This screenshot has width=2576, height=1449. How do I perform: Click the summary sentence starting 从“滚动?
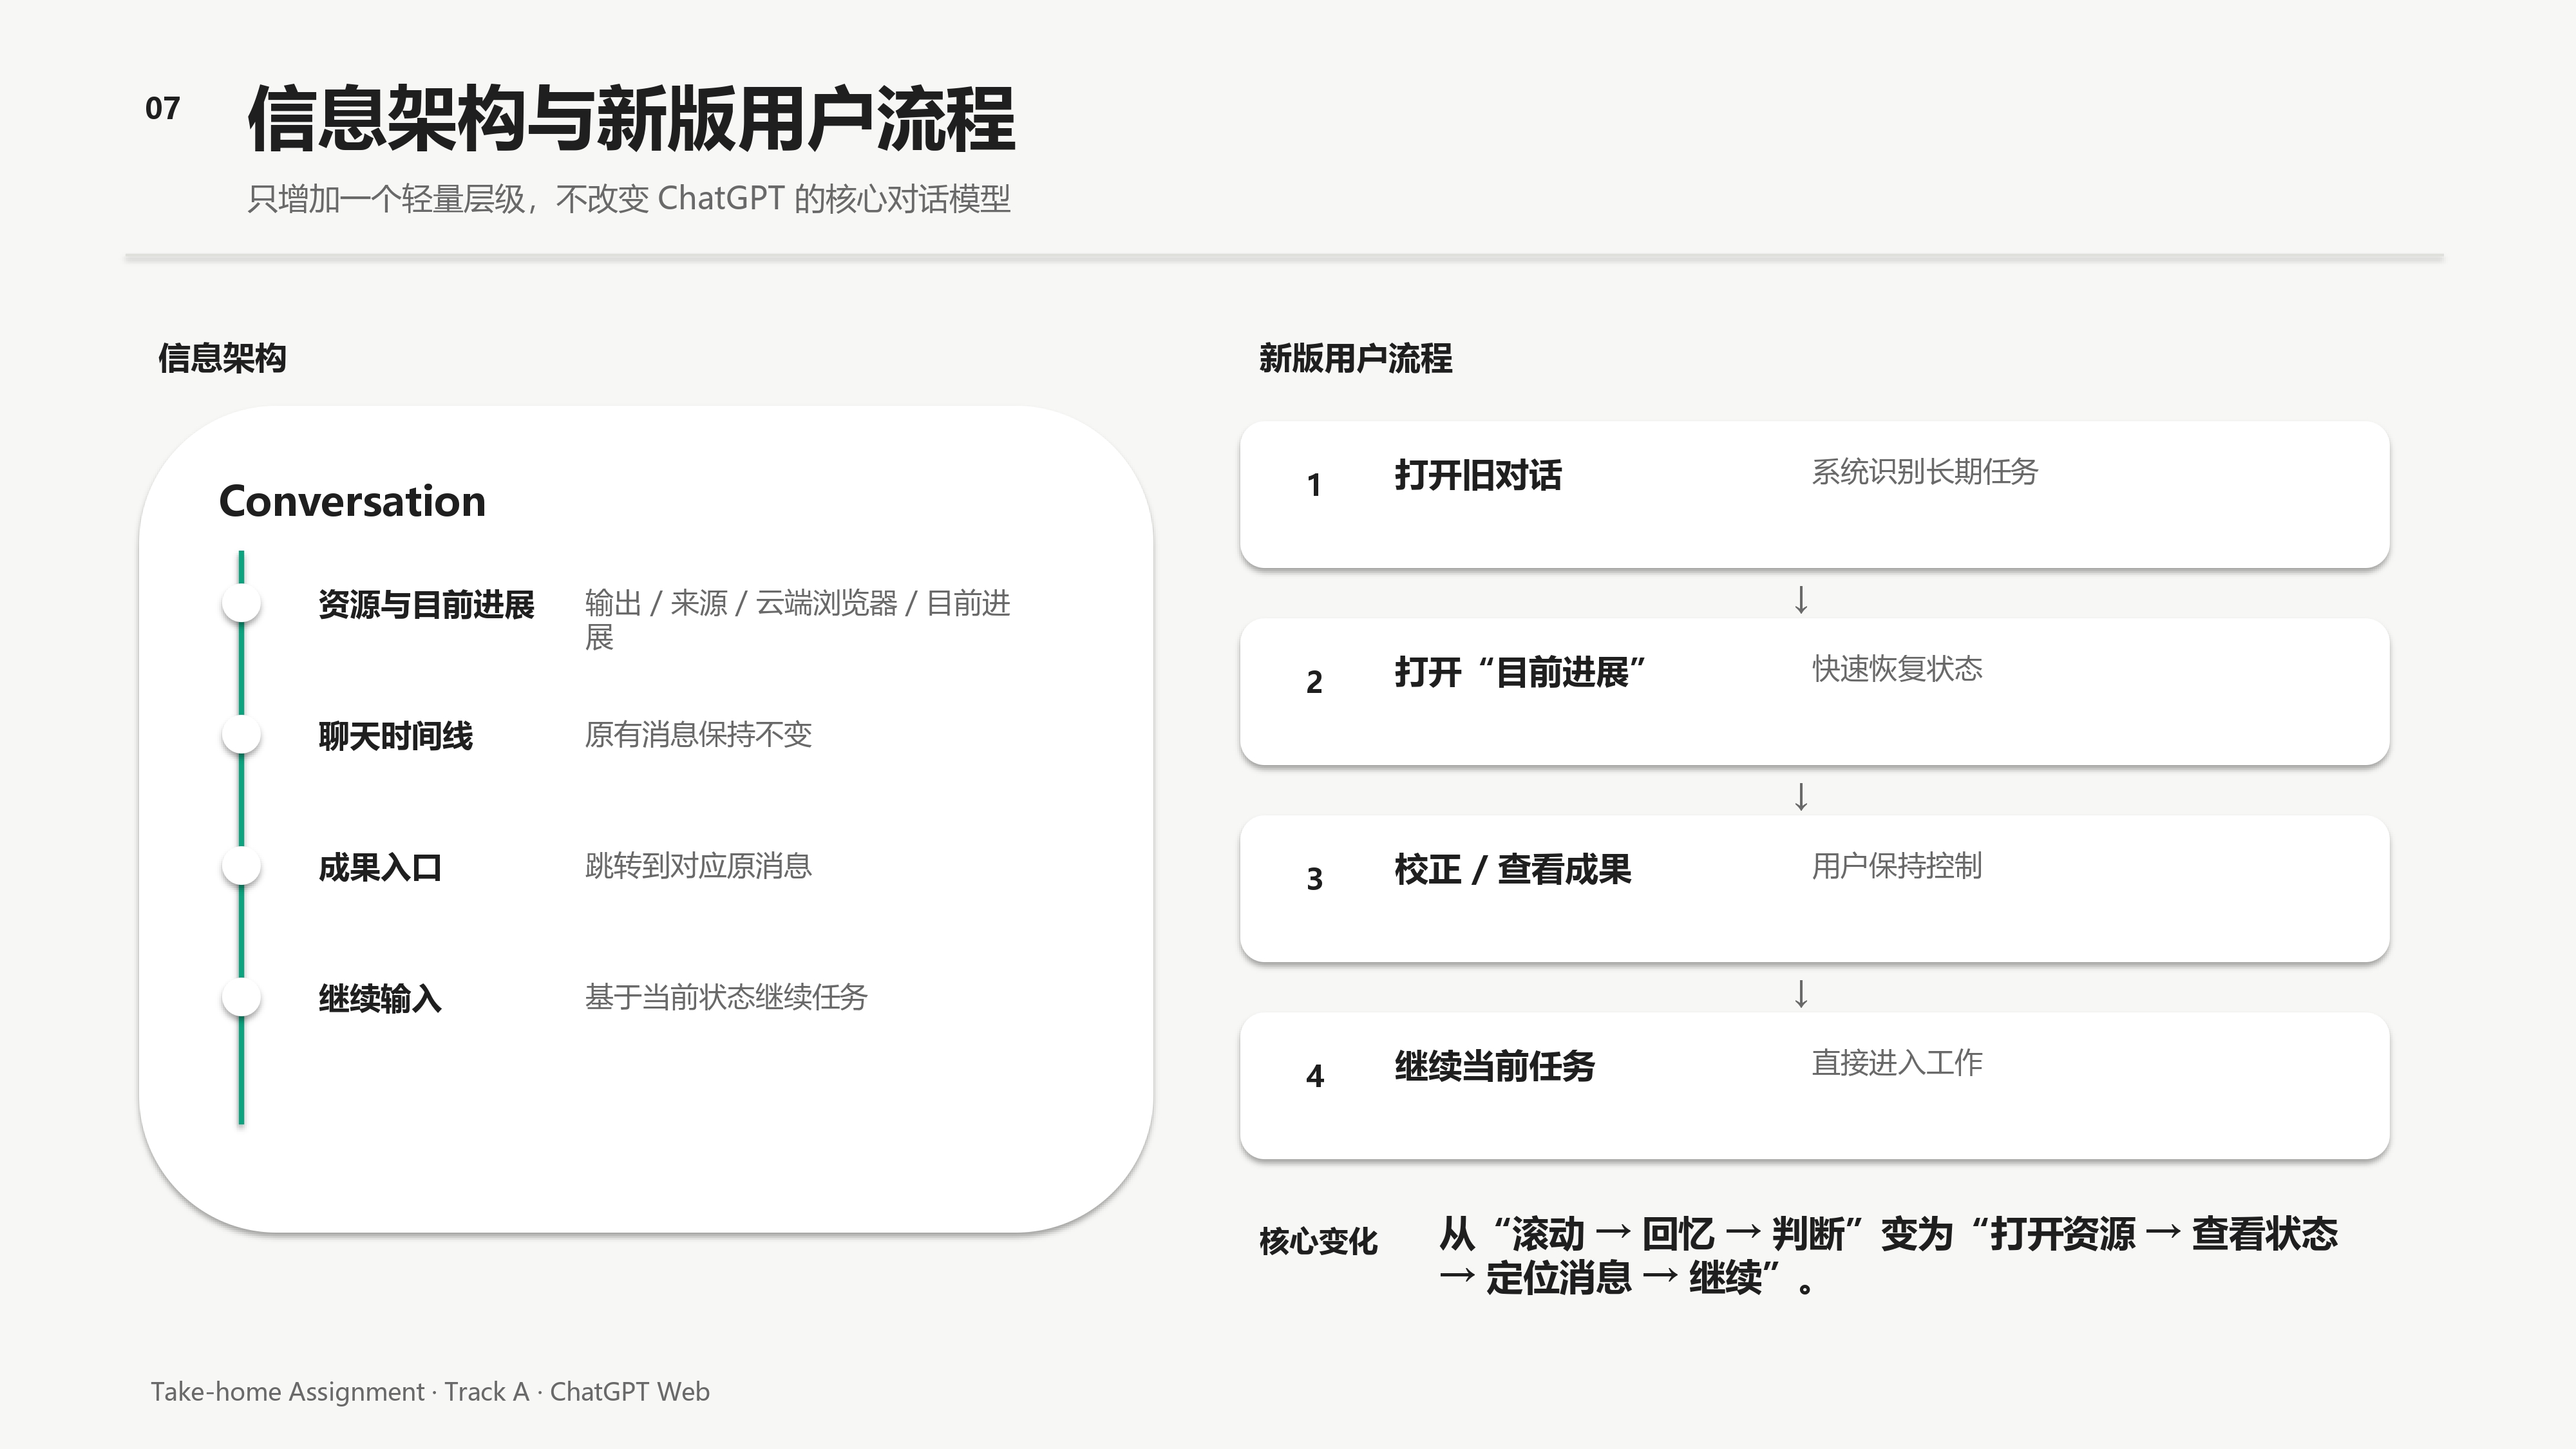(1888, 1255)
